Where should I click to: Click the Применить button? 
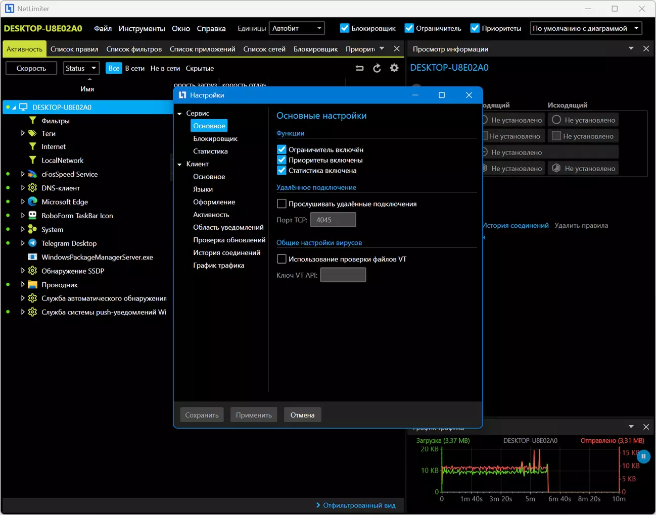pyautogui.click(x=254, y=415)
